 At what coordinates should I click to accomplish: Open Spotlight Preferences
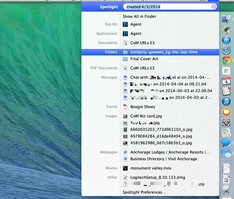tap(144, 192)
